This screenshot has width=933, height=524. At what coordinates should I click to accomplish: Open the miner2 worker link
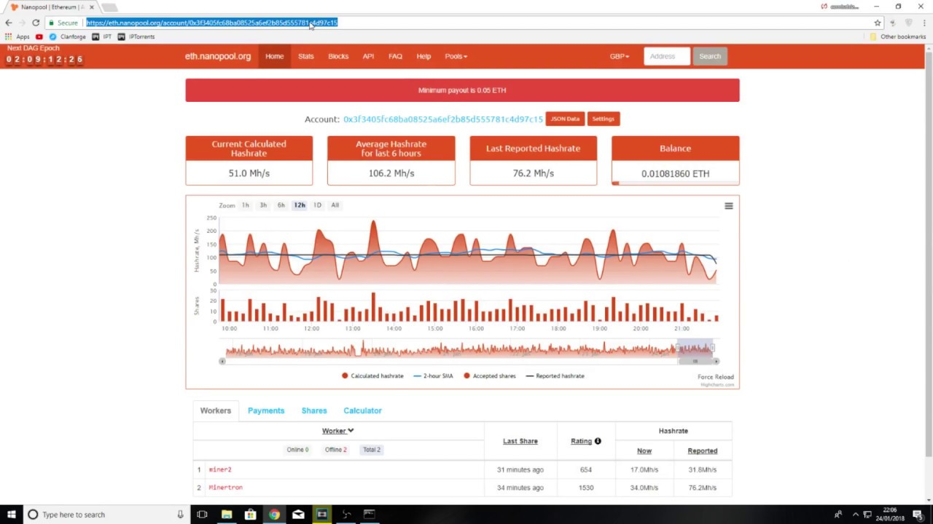220,469
